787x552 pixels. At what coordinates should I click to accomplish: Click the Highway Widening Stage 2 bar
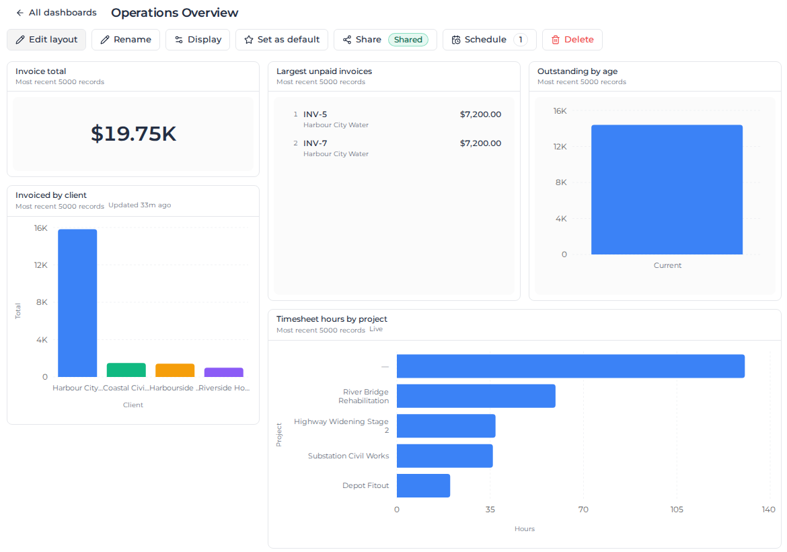click(x=446, y=426)
